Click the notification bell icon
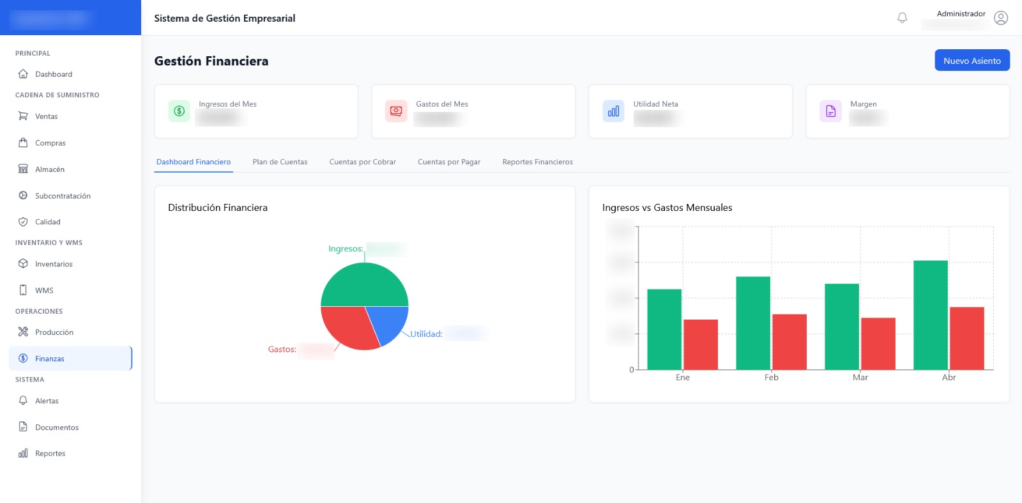Screen dimensions: 1022x503 (x=902, y=18)
